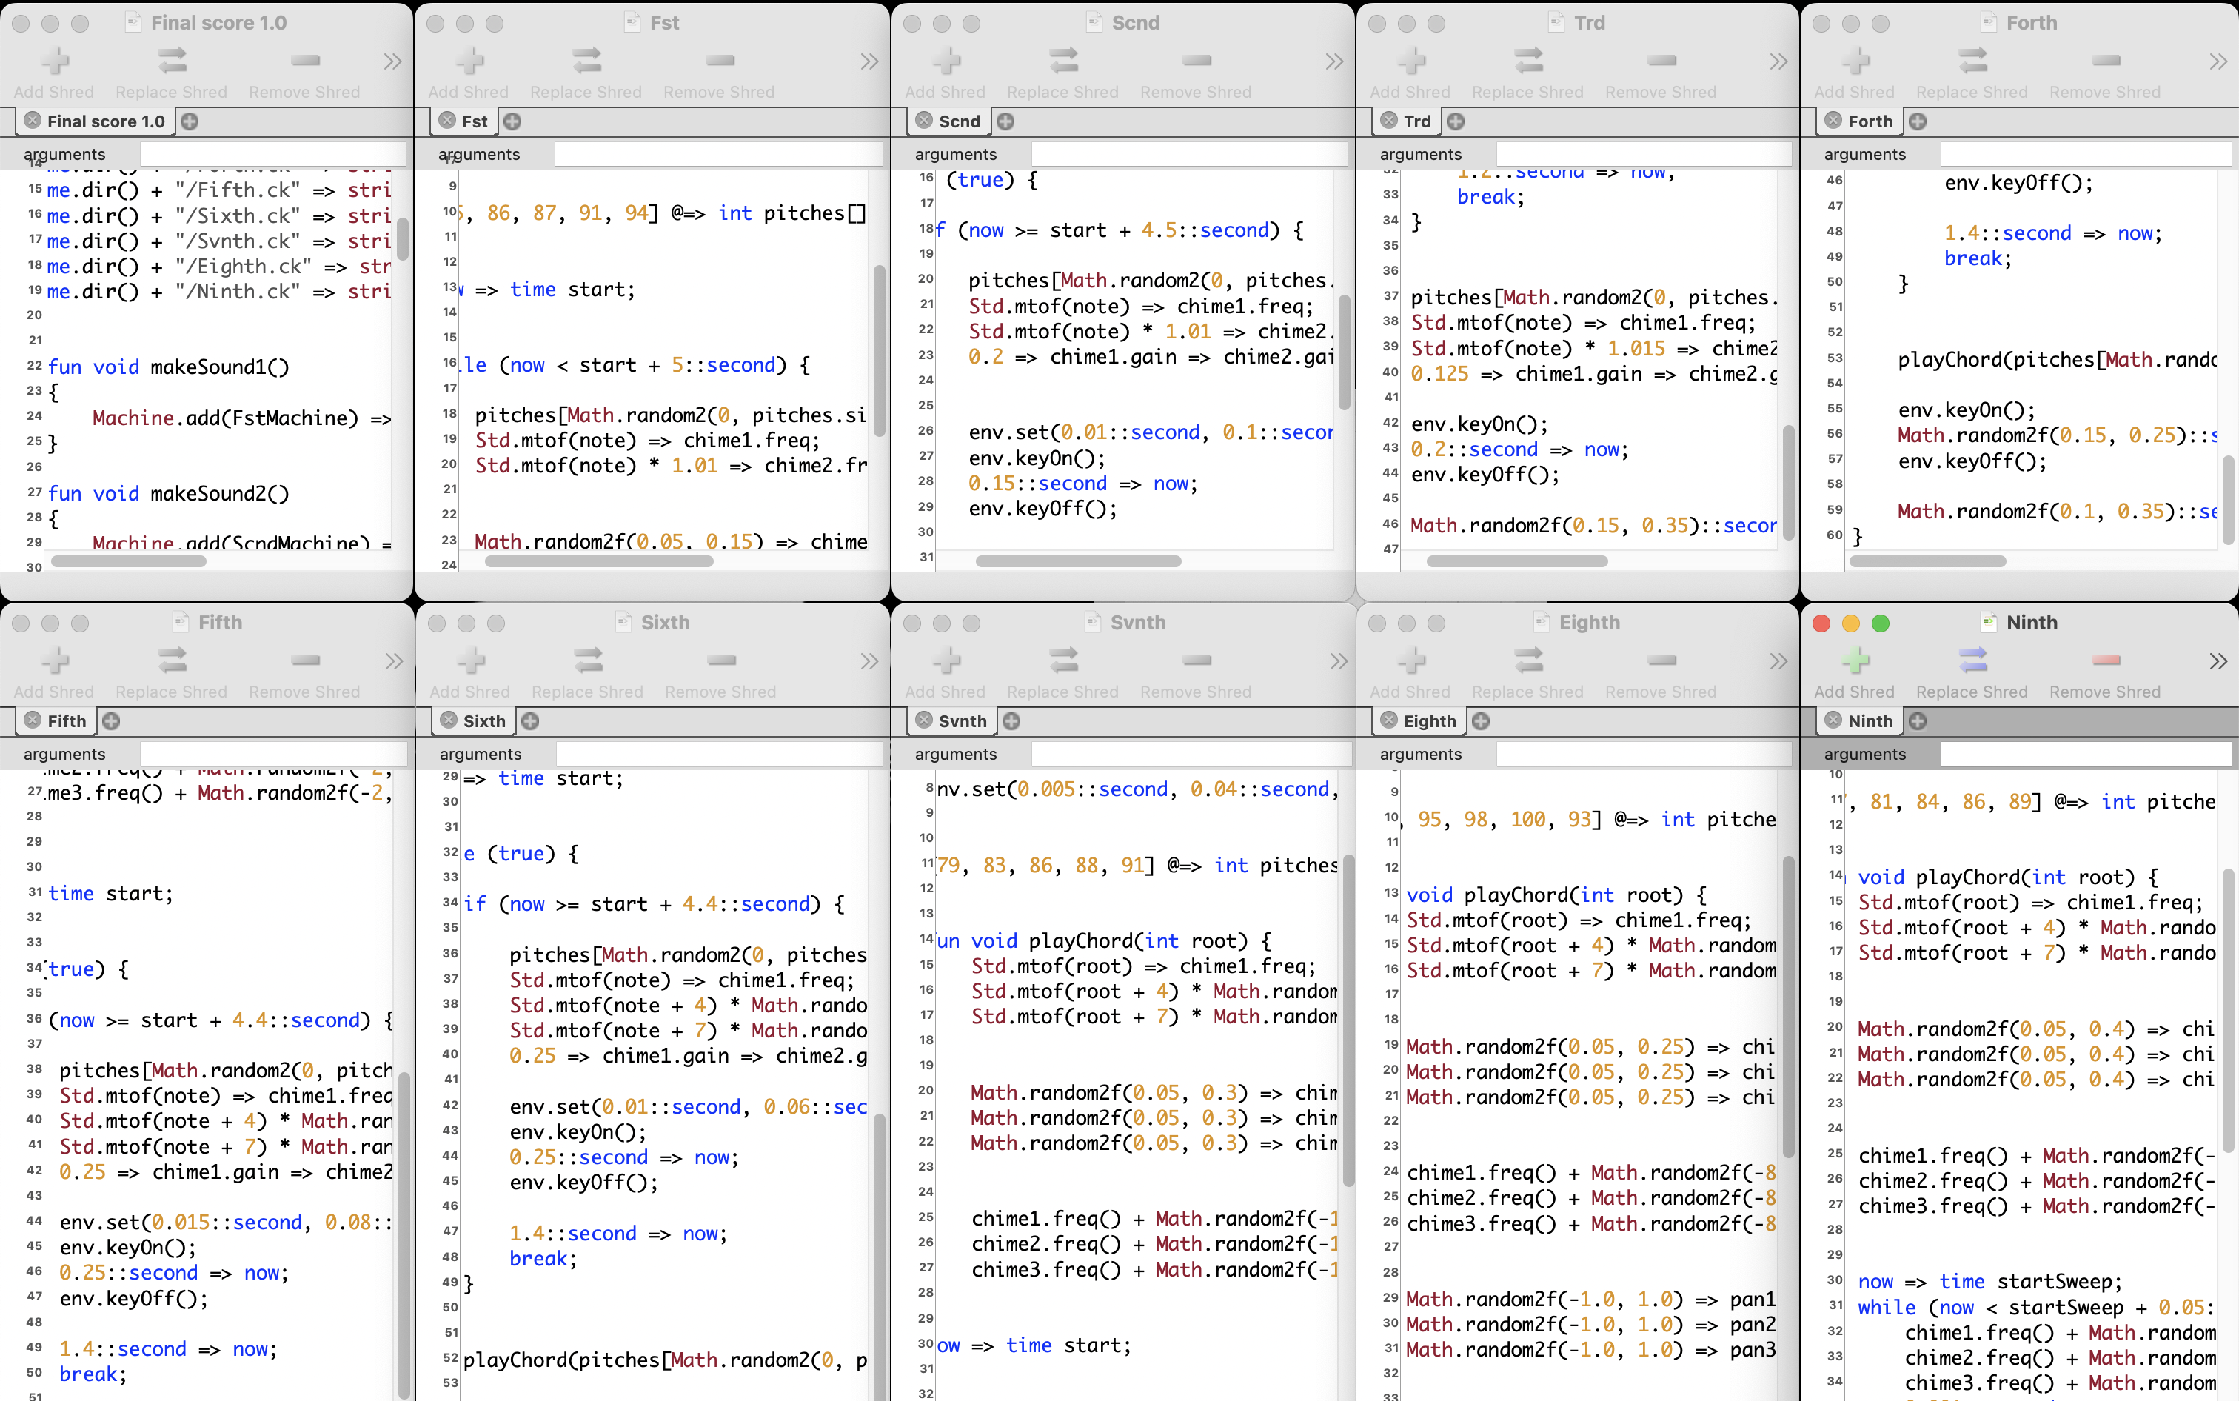Show more toolbar items in Svnth window
This screenshot has width=2239, height=1401.
pos(1338,661)
